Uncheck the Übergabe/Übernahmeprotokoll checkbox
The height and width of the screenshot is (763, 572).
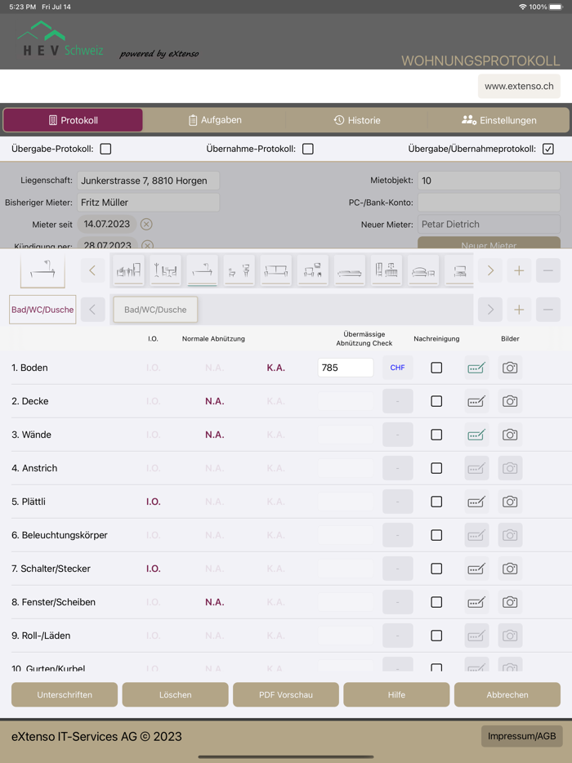[548, 149]
